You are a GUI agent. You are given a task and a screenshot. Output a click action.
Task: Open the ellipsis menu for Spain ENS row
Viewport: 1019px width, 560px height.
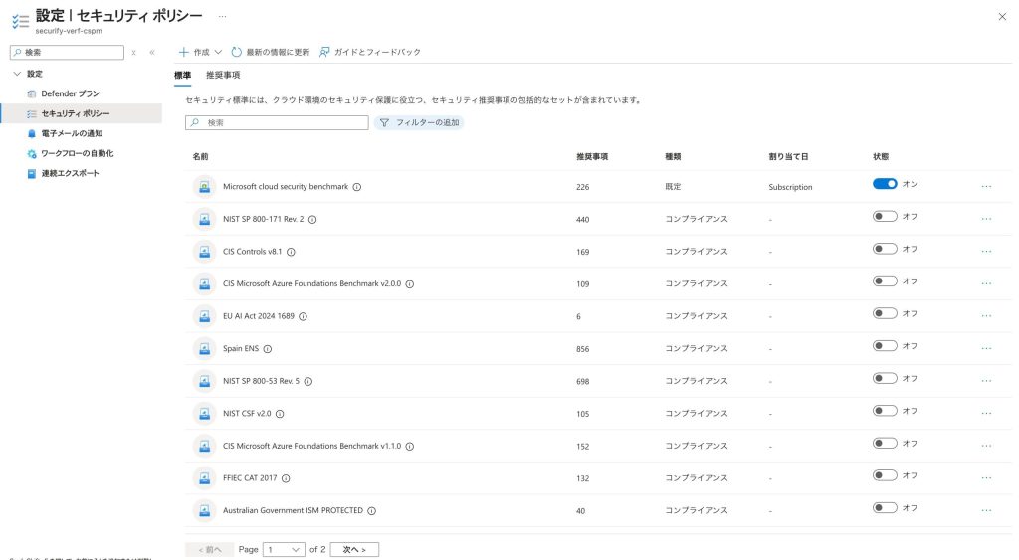986,349
